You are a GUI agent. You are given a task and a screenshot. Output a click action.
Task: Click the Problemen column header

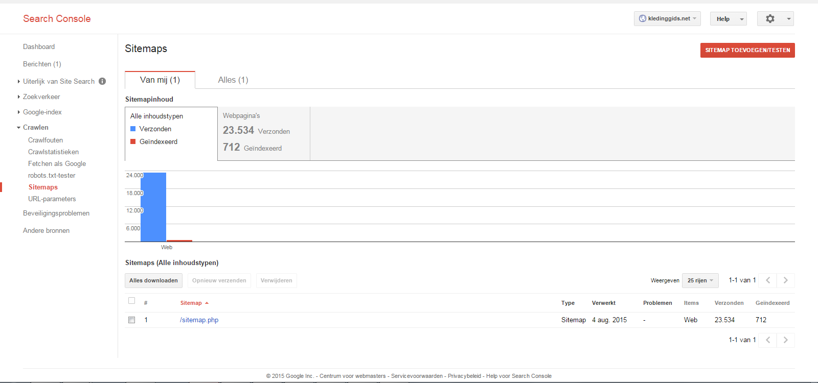(657, 303)
